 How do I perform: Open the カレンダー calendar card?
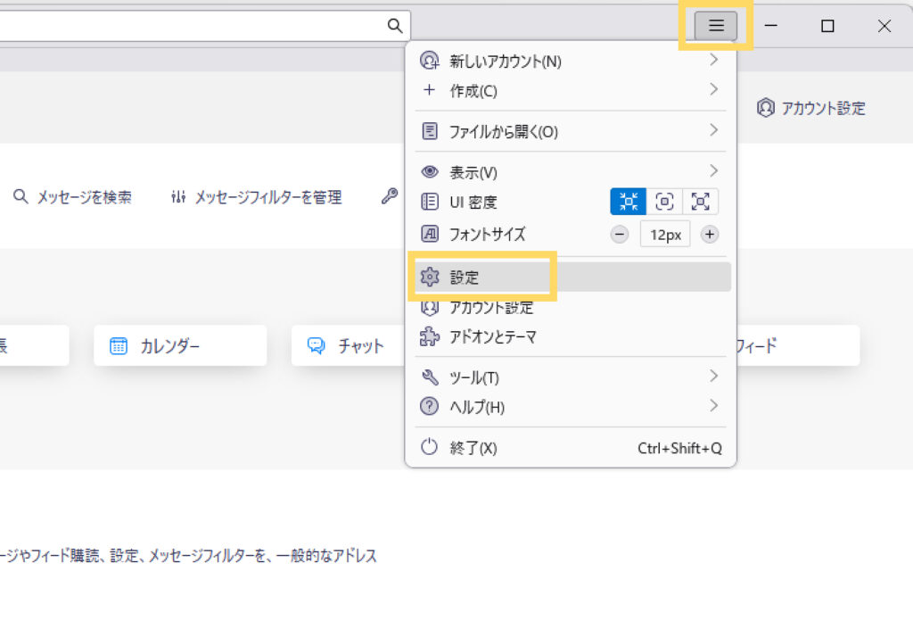click(180, 346)
